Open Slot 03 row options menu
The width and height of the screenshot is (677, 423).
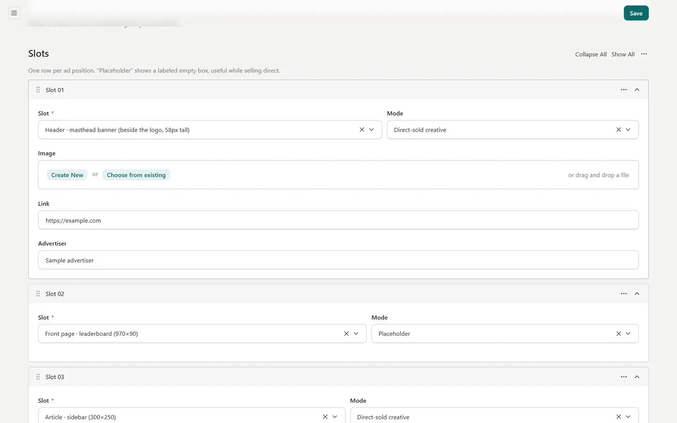624,377
